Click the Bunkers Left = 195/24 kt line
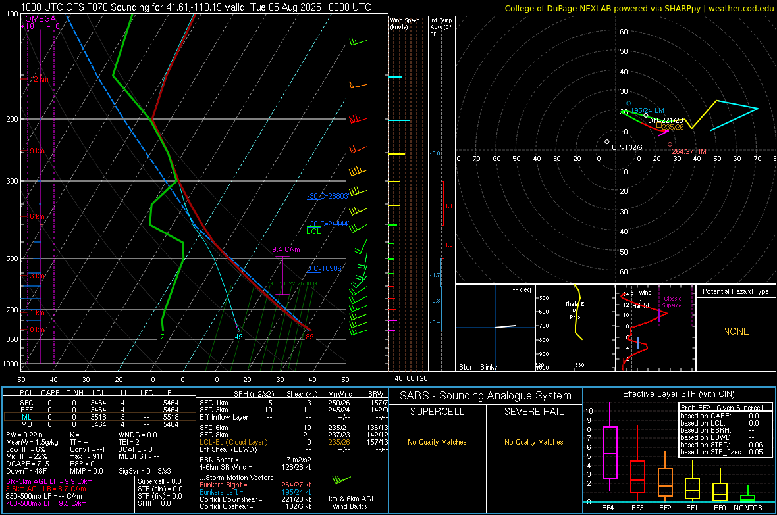777x515 pixels. (255, 492)
